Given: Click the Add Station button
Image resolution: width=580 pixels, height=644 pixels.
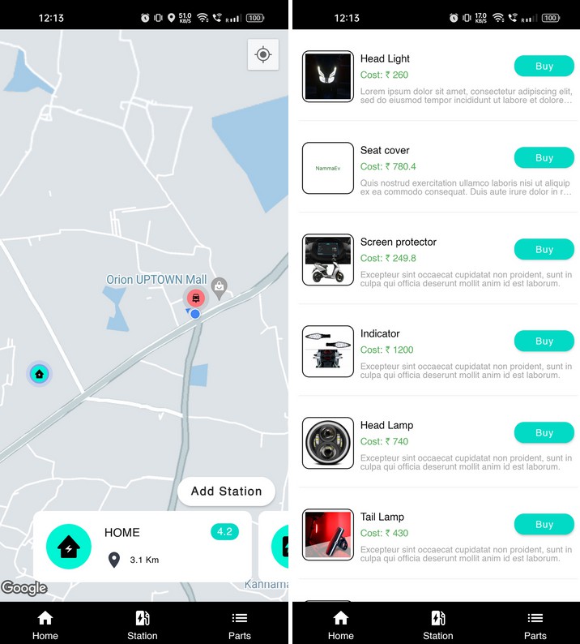Looking at the screenshot, I should (227, 492).
